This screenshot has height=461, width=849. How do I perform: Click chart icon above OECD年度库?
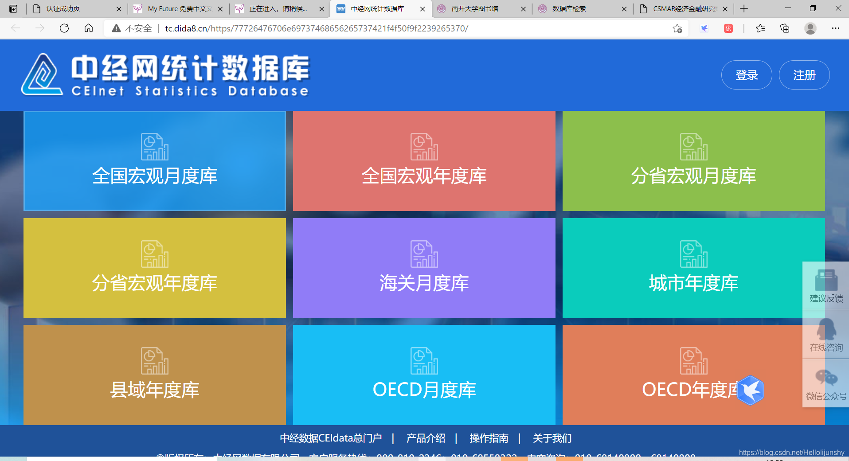pos(694,361)
